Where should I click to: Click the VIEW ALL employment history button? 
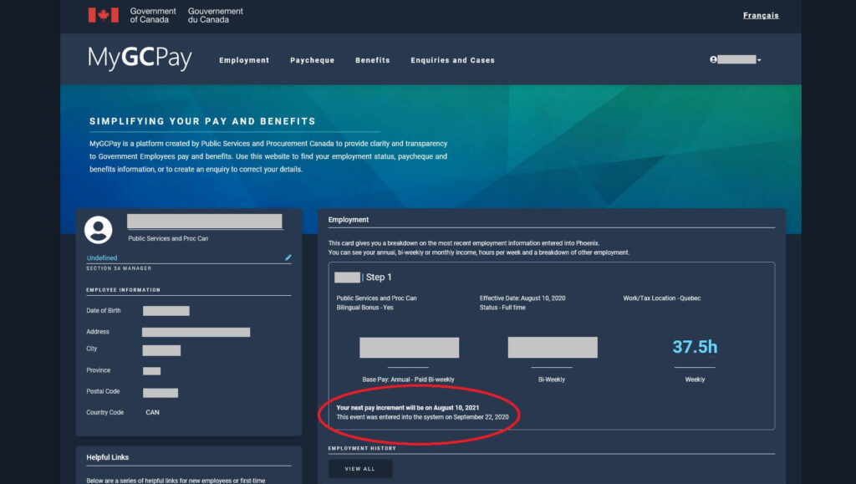pos(359,469)
